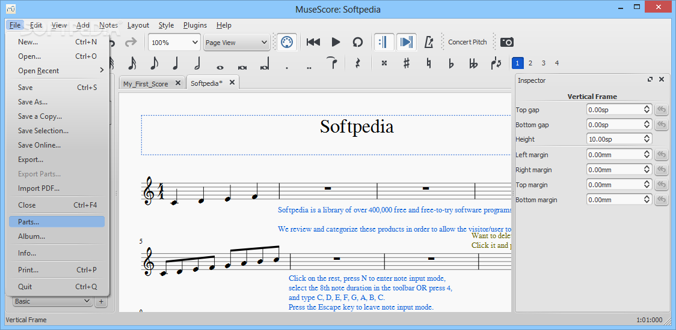Apply the flat accidental
This screenshot has height=330, width=676.
451,64
